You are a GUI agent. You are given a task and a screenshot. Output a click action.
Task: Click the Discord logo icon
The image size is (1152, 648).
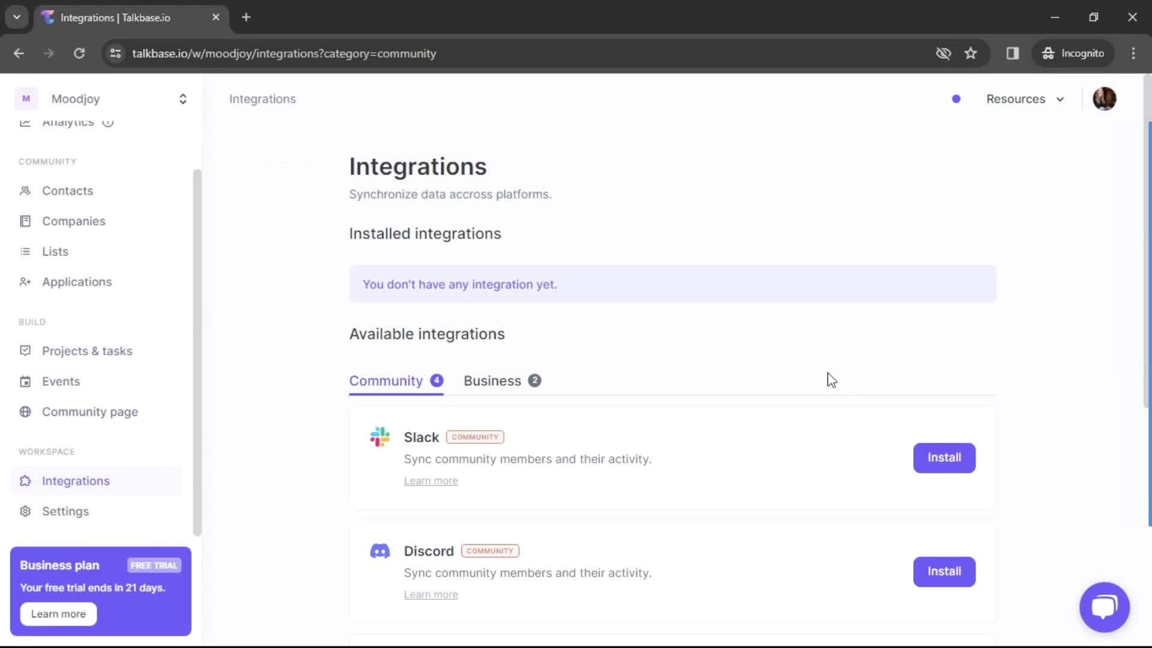379,550
